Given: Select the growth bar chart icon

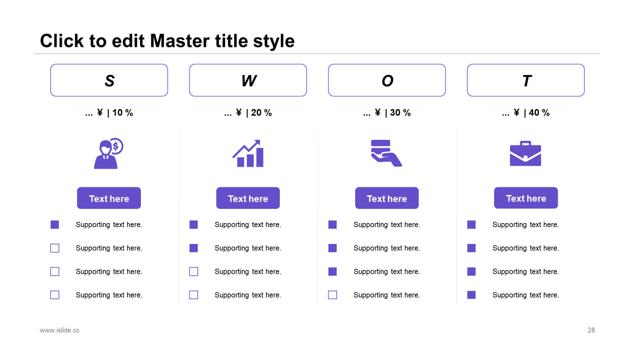Looking at the screenshot, I should 248,153.
